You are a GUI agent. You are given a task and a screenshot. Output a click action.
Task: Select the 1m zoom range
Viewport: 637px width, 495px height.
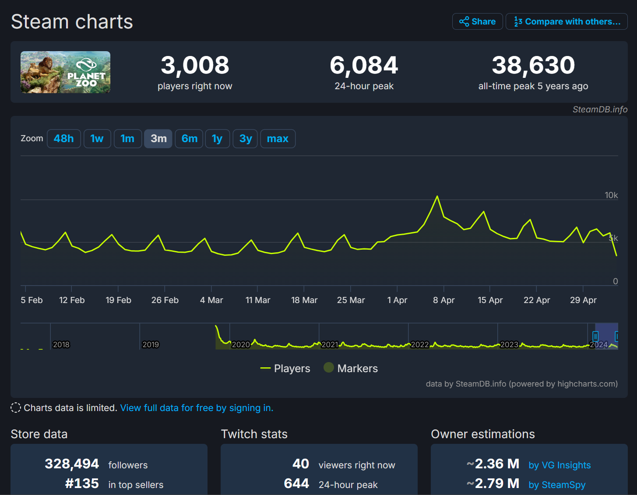pos(127,139)
